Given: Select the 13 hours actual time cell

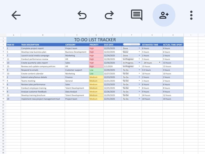Looking at the screenshot, I should point(173,63).
